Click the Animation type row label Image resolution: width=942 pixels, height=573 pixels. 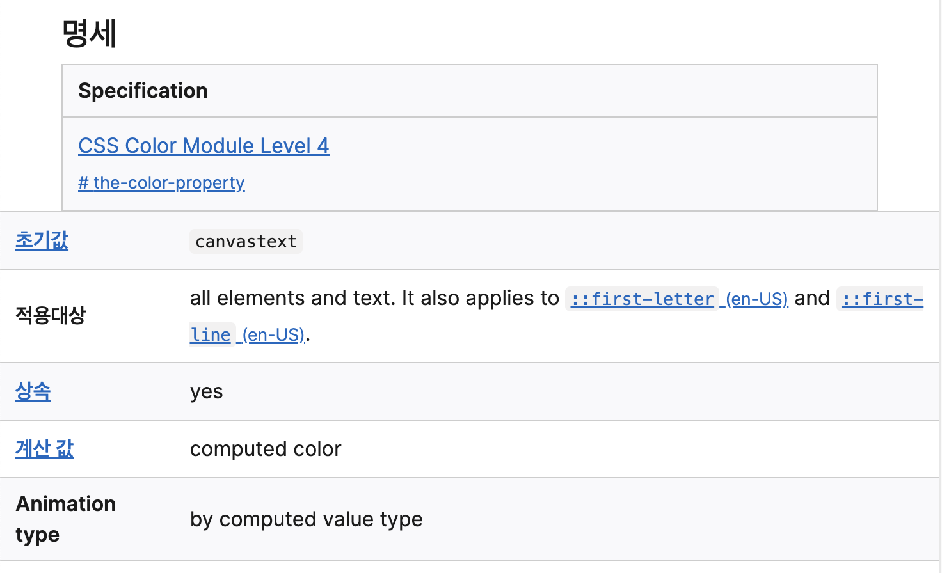pos(65,519)
